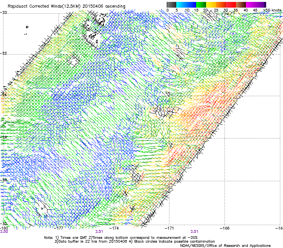Click the -20 latitude axis label

tap(3, 13)
